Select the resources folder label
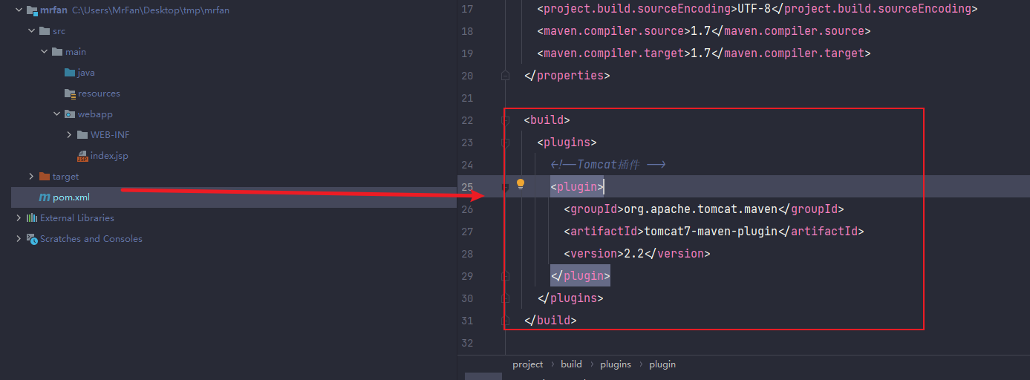This screenshot has height=380, width=1030. [x=99, y=94]
